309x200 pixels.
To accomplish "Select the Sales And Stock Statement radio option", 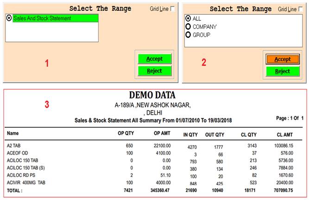I will pos(9,18).
